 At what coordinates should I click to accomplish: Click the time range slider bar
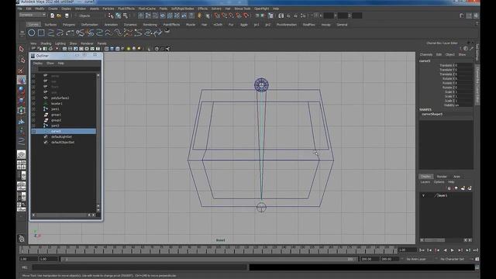[x=208, y=259]
